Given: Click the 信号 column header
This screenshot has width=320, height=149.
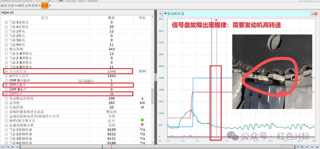Looking at the screenshot, I should point(44,18).
